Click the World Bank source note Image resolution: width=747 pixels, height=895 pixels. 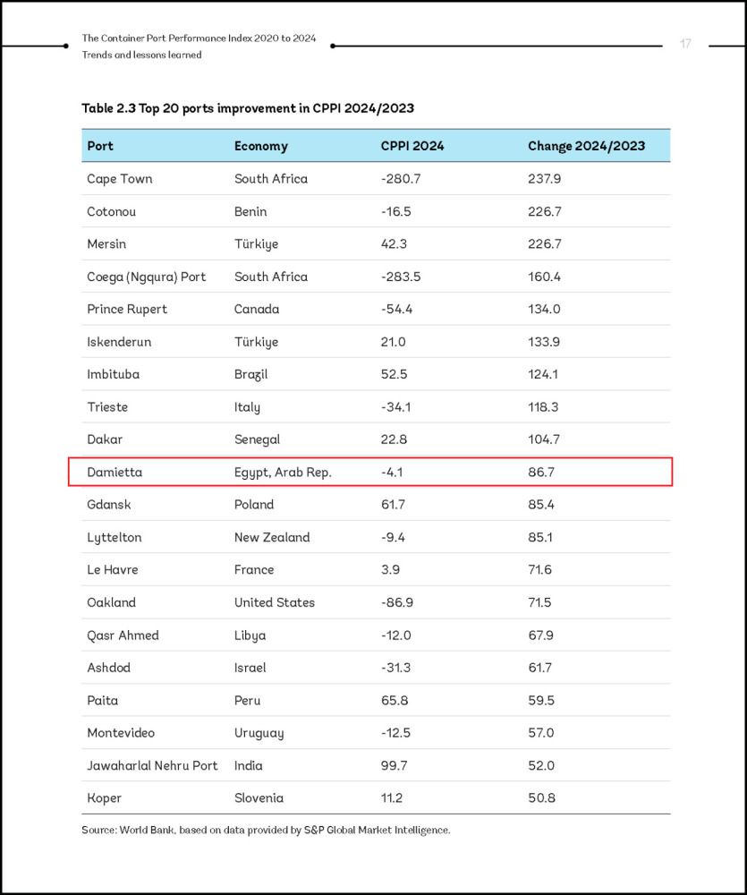click(266, 830)
